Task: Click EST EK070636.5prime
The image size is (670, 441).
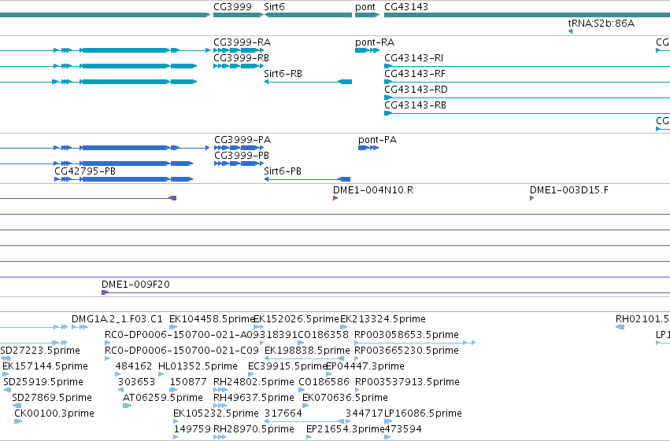Action: point(346,398)
